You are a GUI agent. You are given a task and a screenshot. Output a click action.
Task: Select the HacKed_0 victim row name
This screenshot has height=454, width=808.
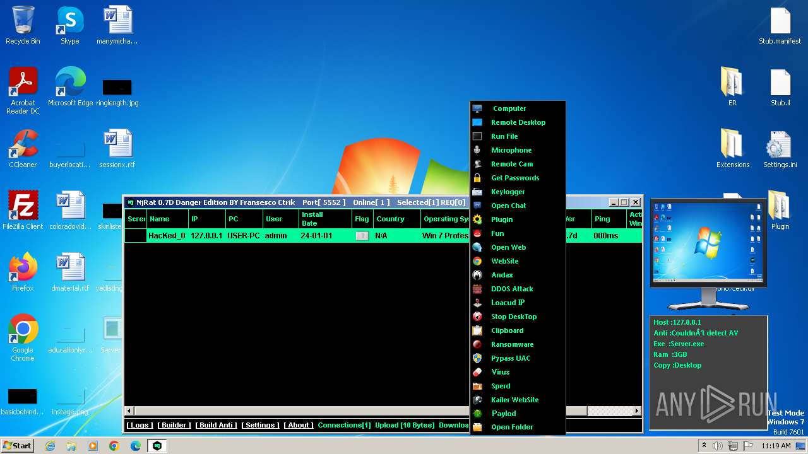tap(167, 236)
